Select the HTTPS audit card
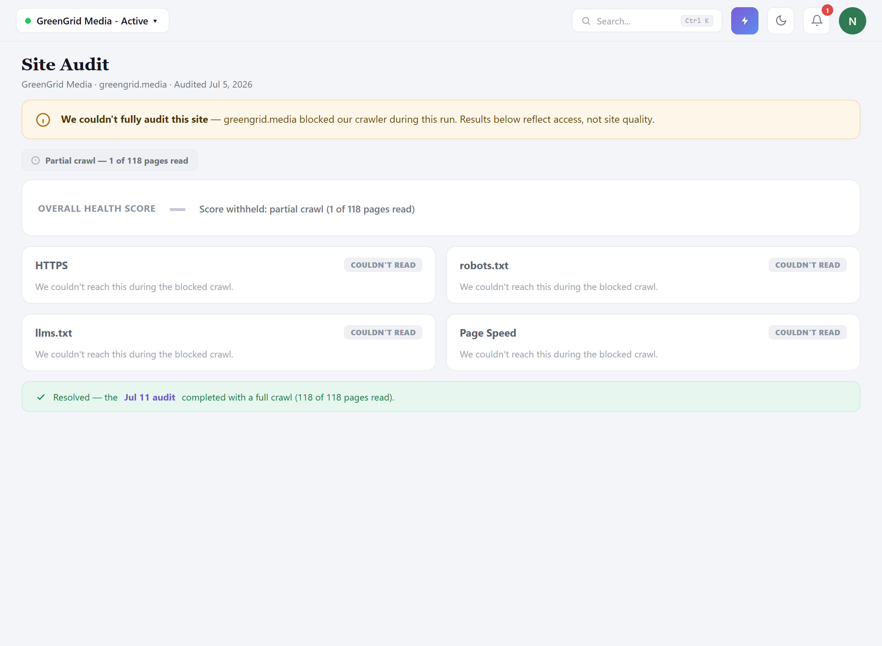The height and width of the screenshot is (646, 882). (228, 275)
